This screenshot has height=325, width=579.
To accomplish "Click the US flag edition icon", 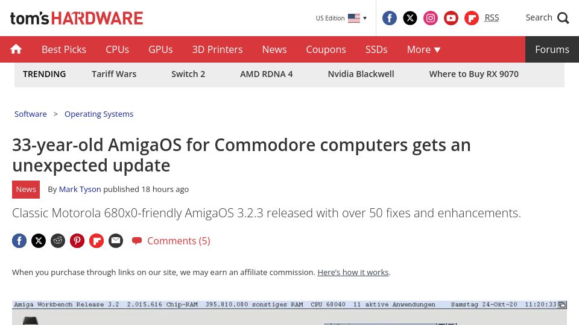I will 354,18.
